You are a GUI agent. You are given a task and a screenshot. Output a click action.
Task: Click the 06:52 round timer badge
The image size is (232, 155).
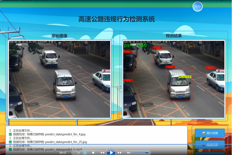(x=197, y=6)
